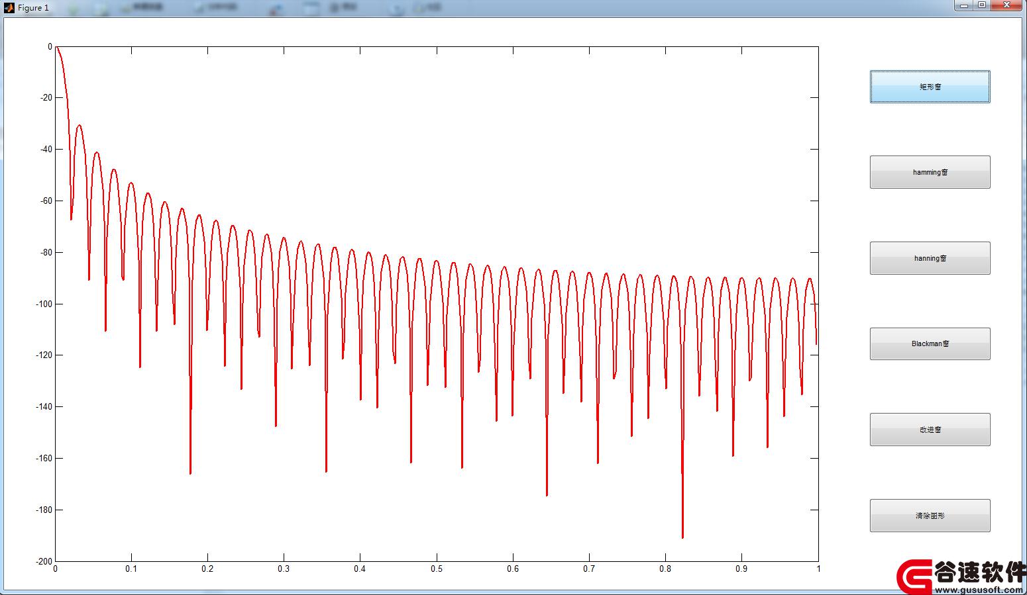Choose the hanning窗 button
The height and width of the screenshot is (595, 1027).
pos(930,258)
